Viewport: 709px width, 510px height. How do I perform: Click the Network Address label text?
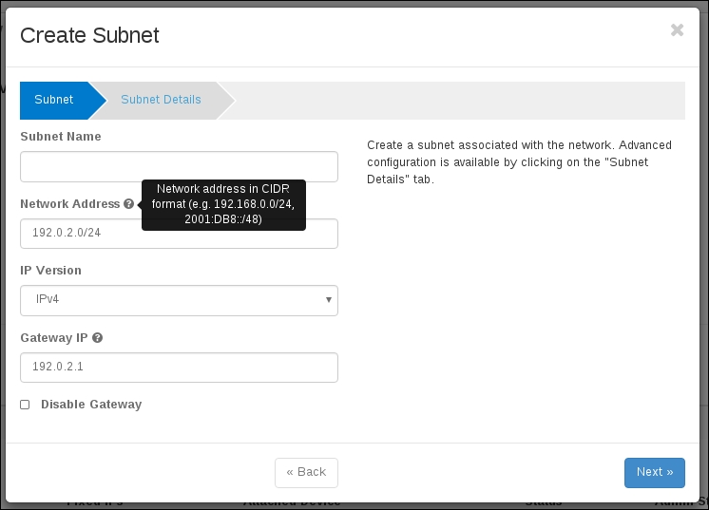point(70,204)
